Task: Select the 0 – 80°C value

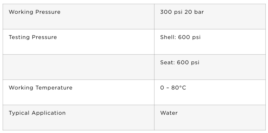Action: tap(173, 88)
